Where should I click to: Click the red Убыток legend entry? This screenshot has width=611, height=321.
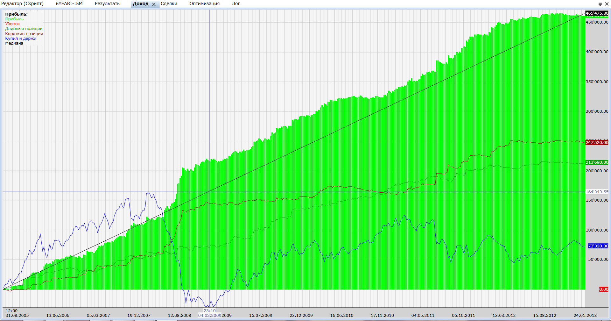12,24
